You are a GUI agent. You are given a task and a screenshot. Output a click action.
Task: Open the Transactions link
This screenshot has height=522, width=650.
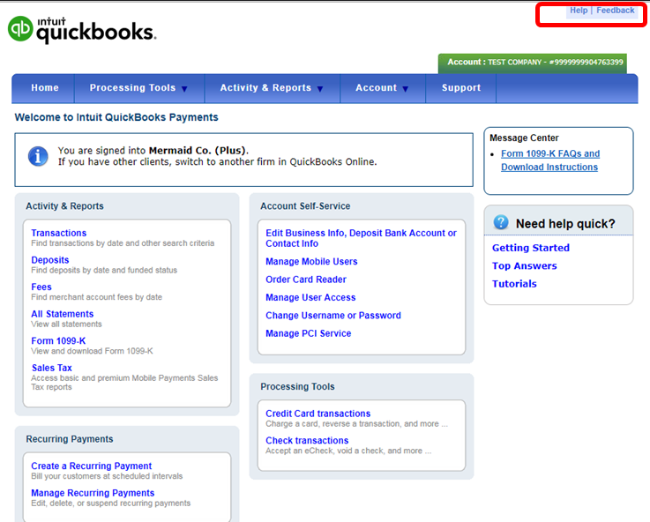tap(59, 233)
